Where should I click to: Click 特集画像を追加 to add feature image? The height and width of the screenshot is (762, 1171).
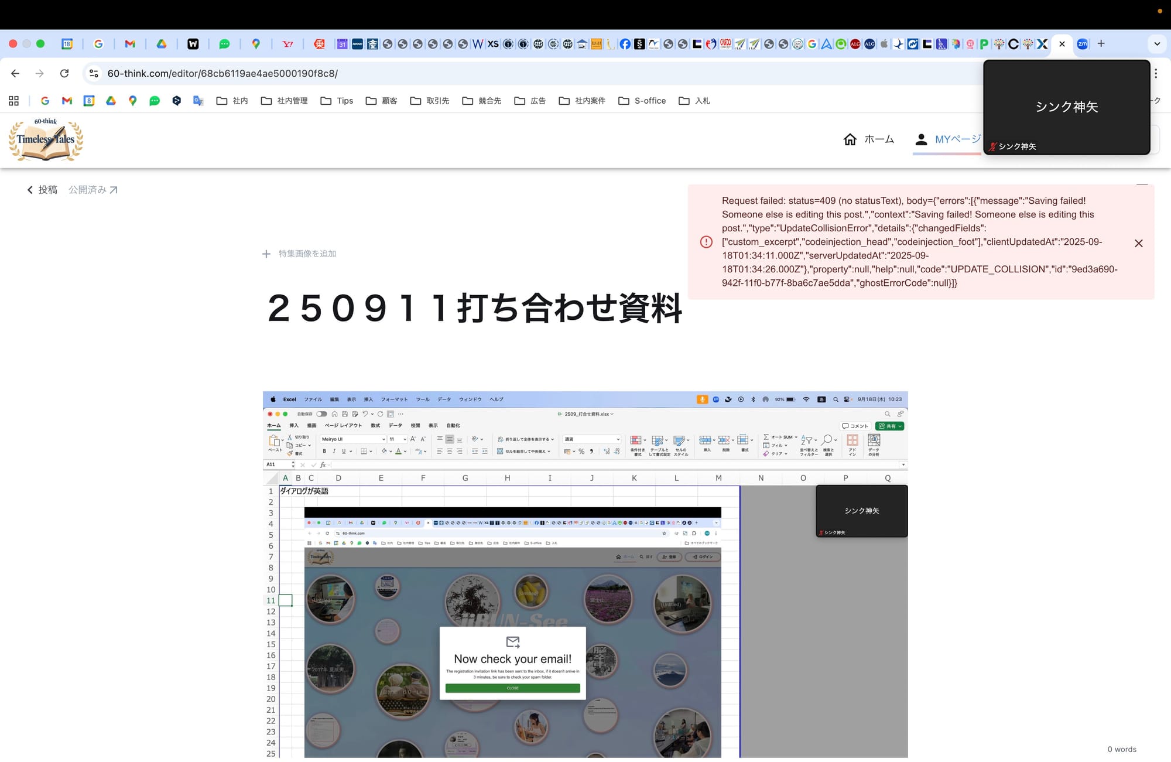[x=299, y=254]
